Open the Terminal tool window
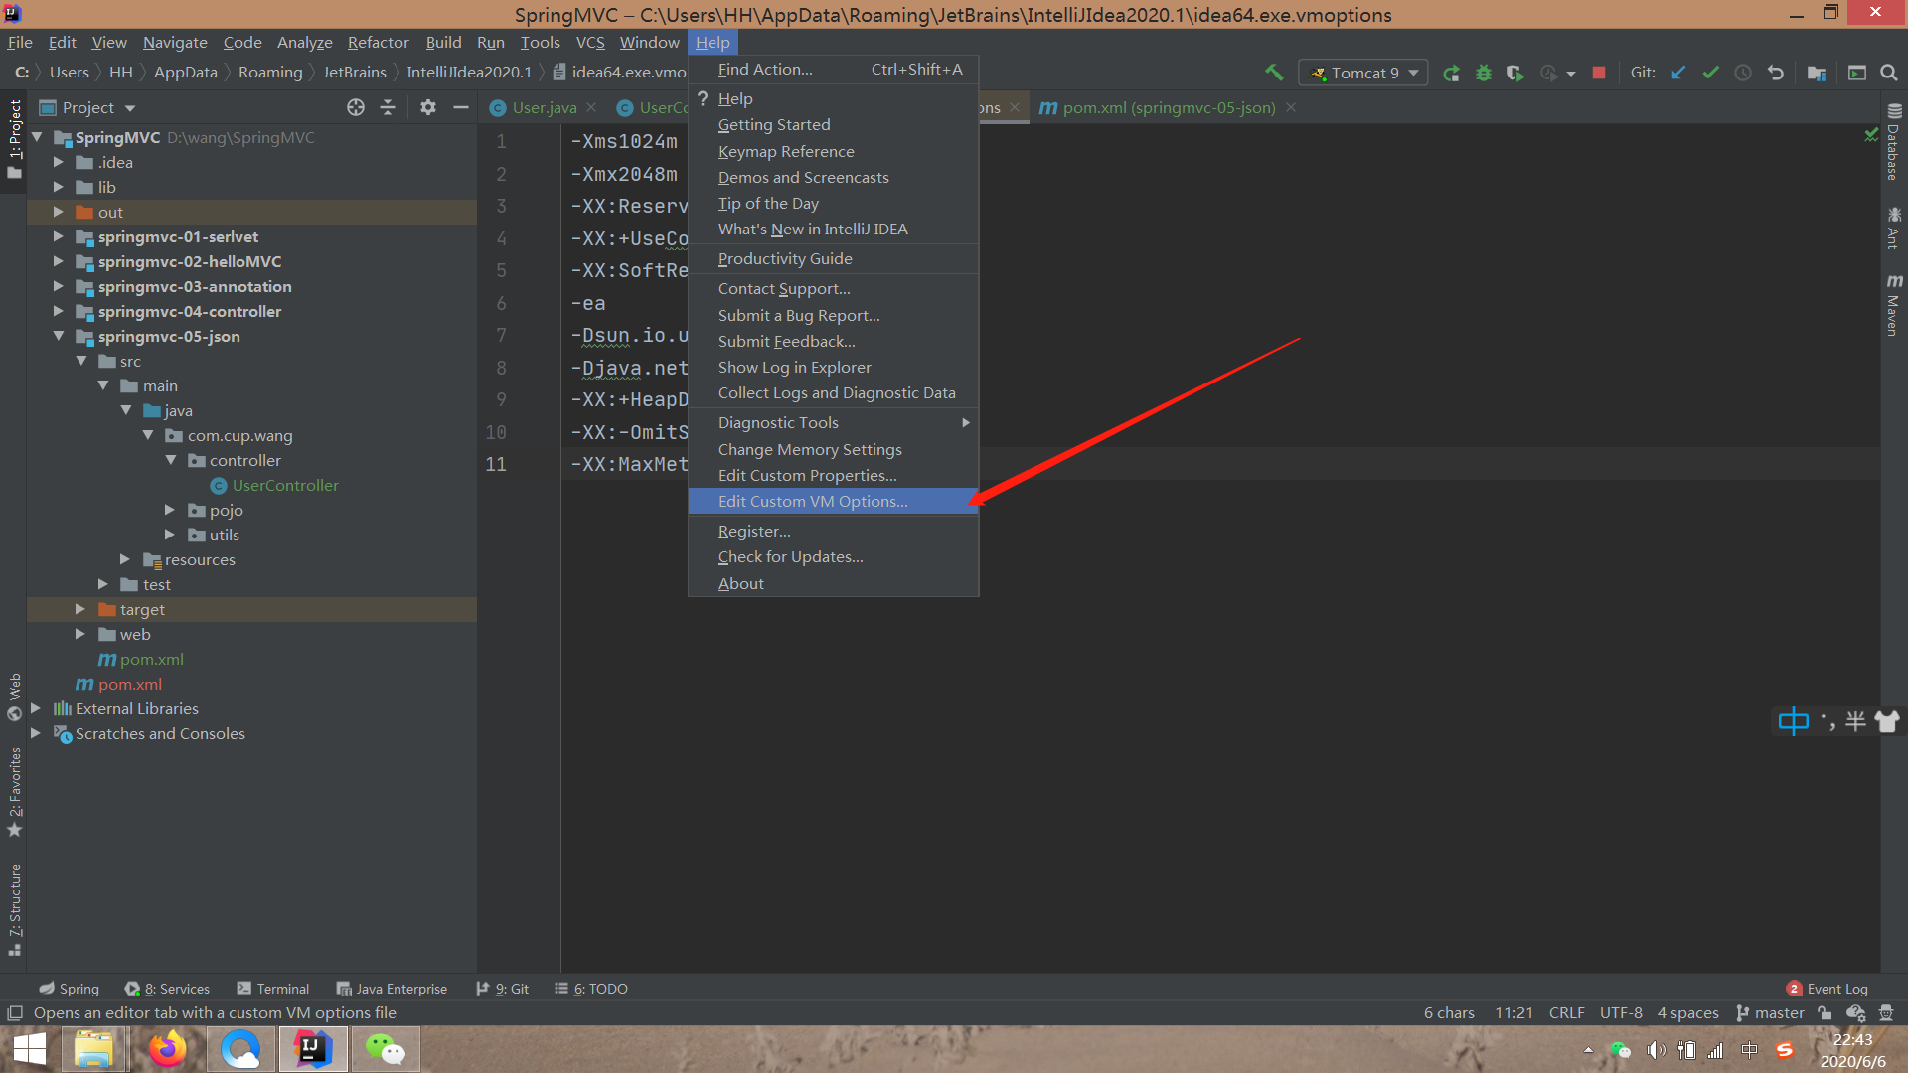Viewport: 1908px width, 1073px height. point(272,988)
